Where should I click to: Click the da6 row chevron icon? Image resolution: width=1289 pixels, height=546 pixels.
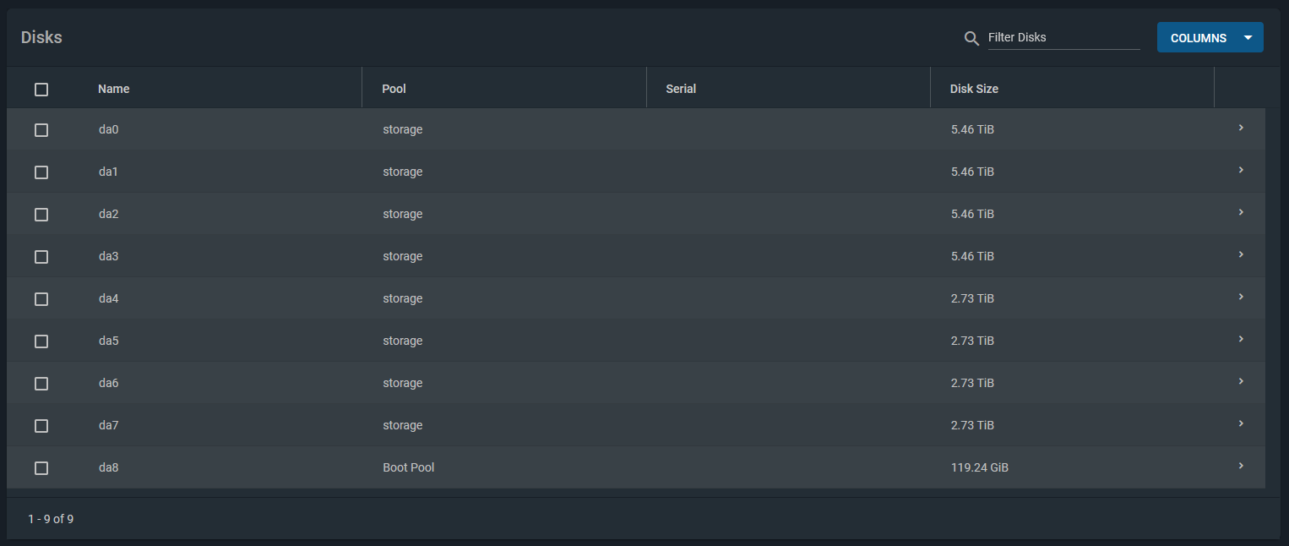point(1240,381)
